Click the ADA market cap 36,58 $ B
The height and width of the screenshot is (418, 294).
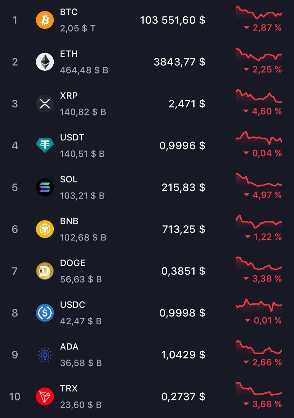(x=81, y=363)
